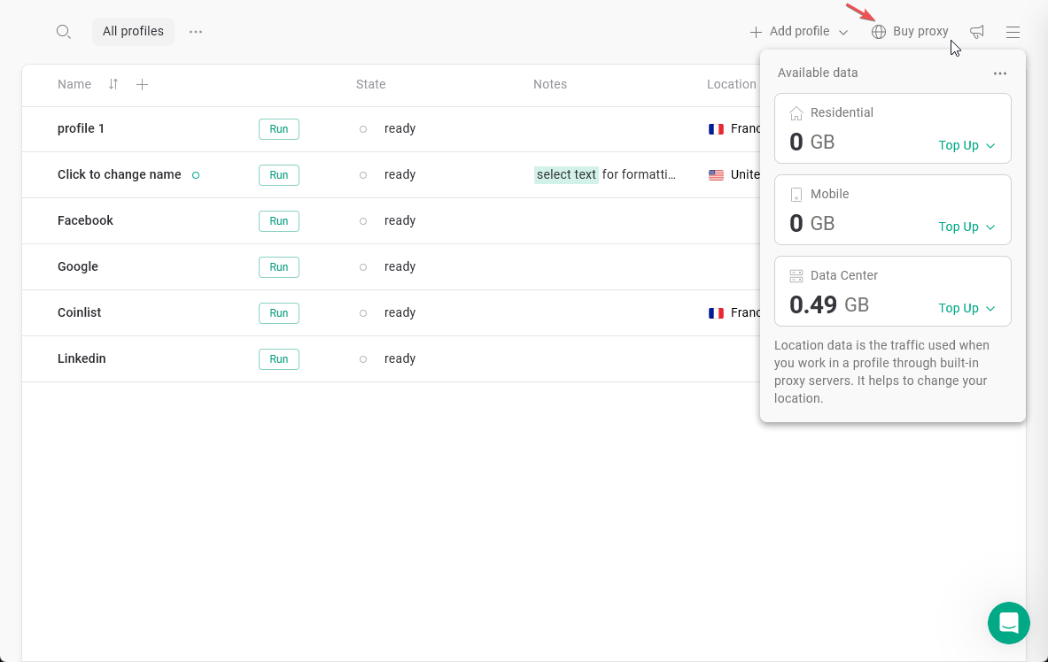Expand the Add profile dropdown chevron

843,32
